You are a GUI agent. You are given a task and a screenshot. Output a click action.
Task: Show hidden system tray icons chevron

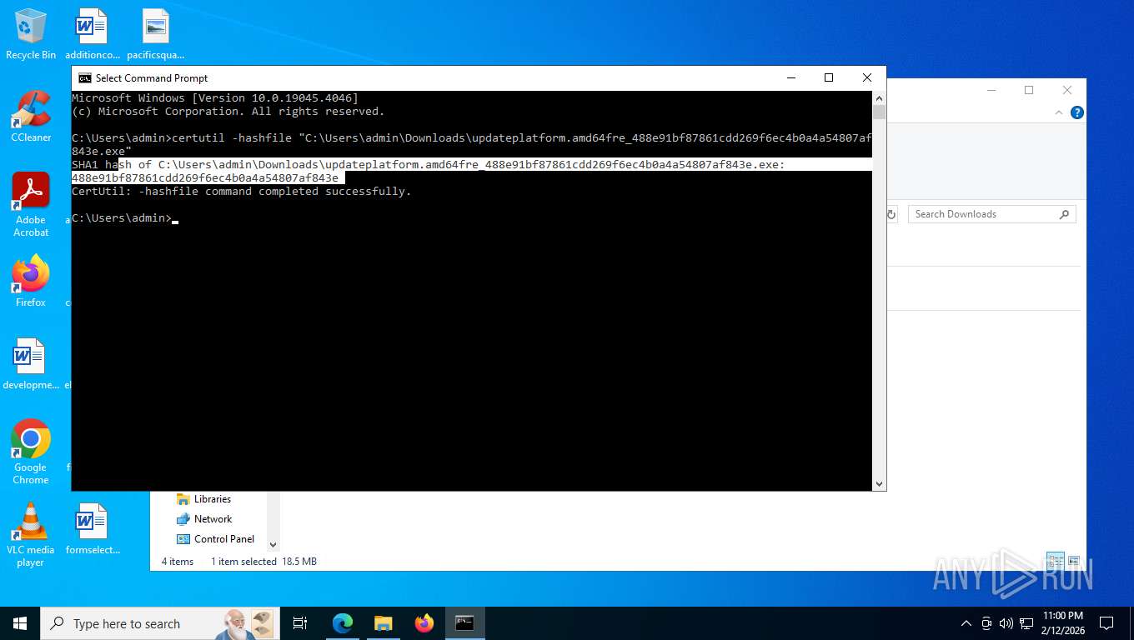coord(966,623)
